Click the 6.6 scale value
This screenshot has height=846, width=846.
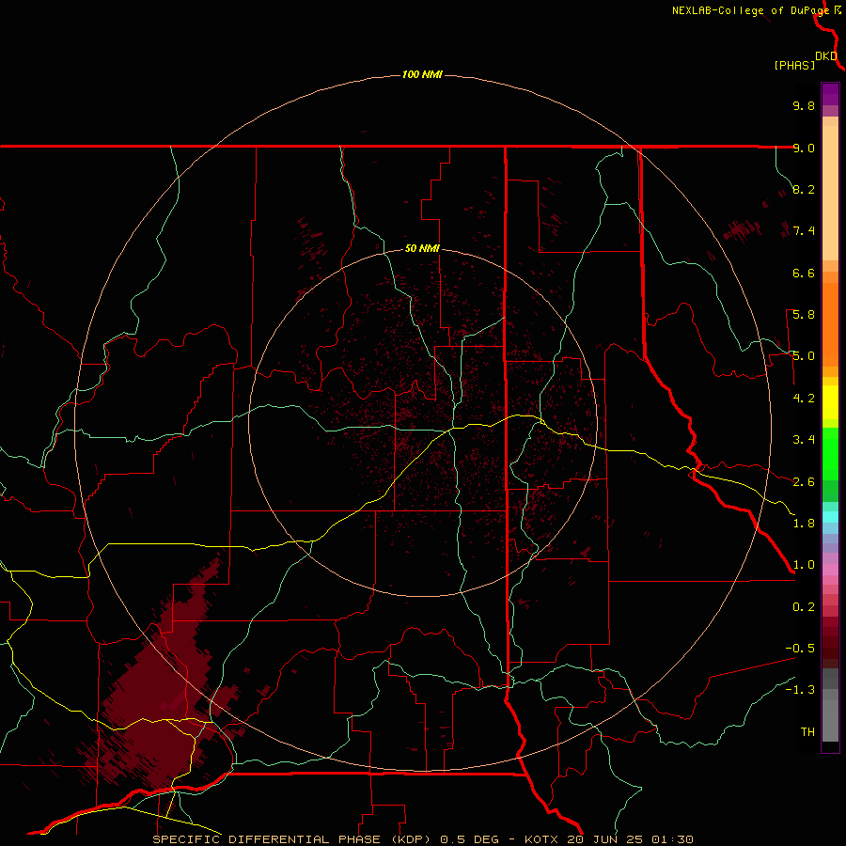804,273
